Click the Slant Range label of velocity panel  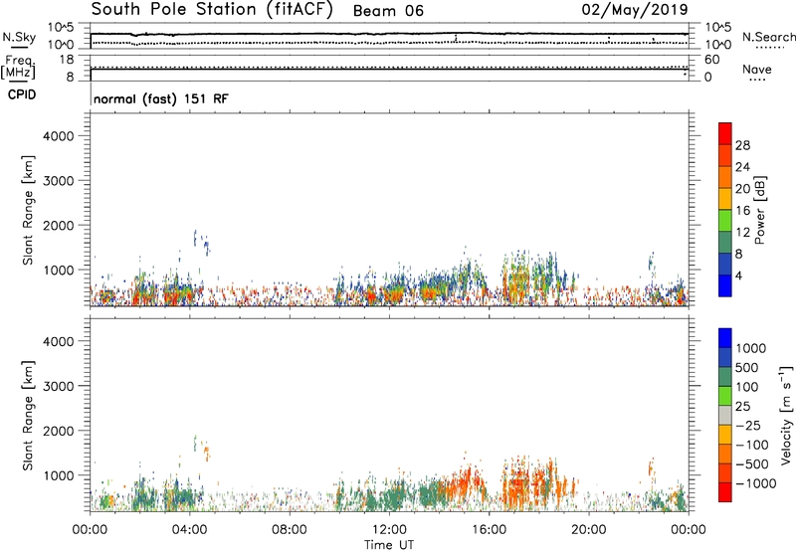coord(28,416)
